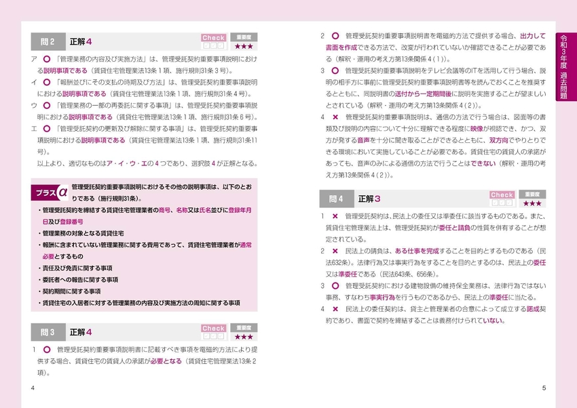
Task: Click the cross mark on 問3 option 4
Action: tap(335, 117)
